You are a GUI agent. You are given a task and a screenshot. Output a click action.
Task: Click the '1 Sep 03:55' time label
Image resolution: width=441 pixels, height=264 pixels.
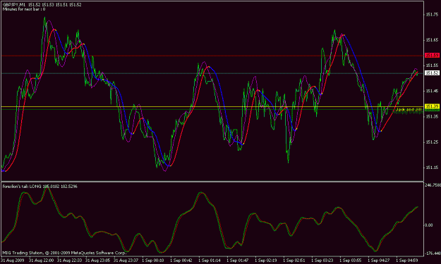point(351,260)
